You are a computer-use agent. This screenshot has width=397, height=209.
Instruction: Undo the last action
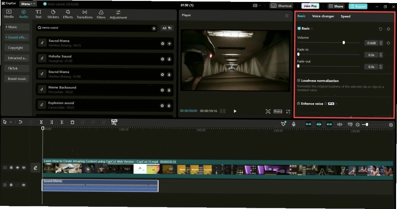[x=20, y=122]
